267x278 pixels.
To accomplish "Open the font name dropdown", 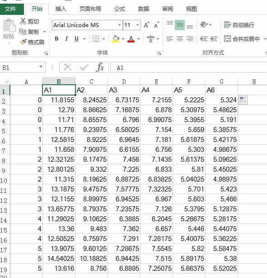I will [119, 25].
